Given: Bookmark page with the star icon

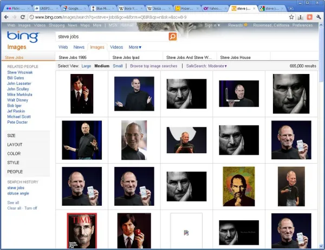Looking at the screenshot, I should click(291, 17).
